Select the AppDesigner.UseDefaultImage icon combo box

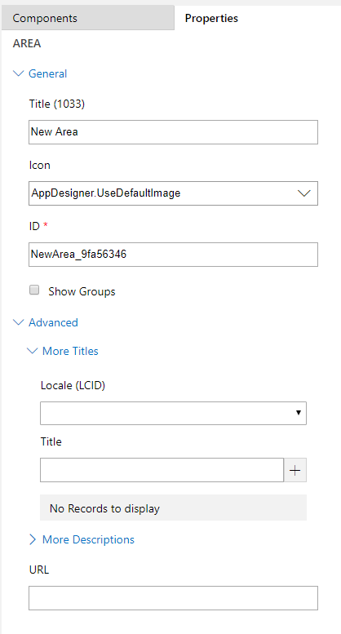[173, 193]
